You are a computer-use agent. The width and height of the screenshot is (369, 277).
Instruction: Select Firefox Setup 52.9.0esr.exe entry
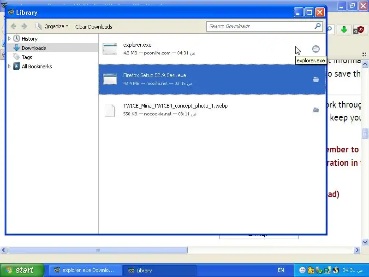[212, 79]
